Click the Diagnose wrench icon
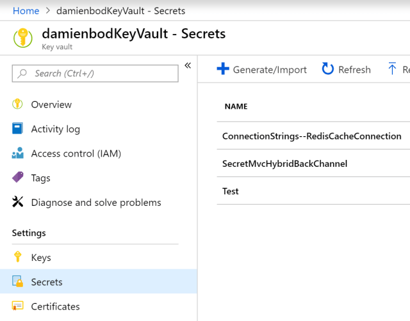The image size is (410, 321). pos(18,202)
